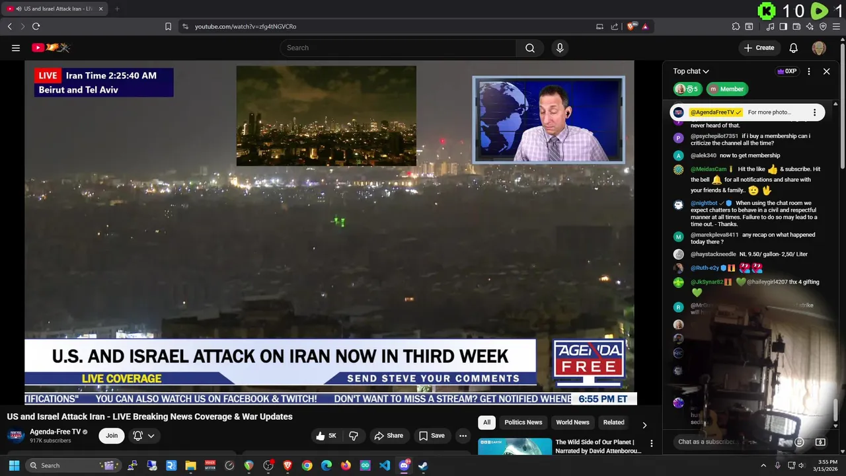The image size is (846, 476).
Task: Open more options for The Wild Side video
Action: point(651,444)
